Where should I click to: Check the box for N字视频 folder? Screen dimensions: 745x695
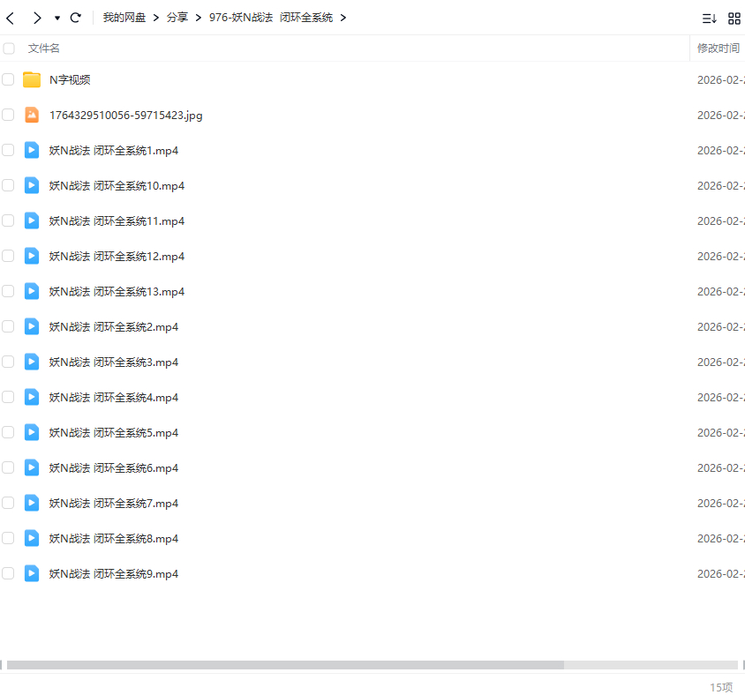tap(9, 80)
